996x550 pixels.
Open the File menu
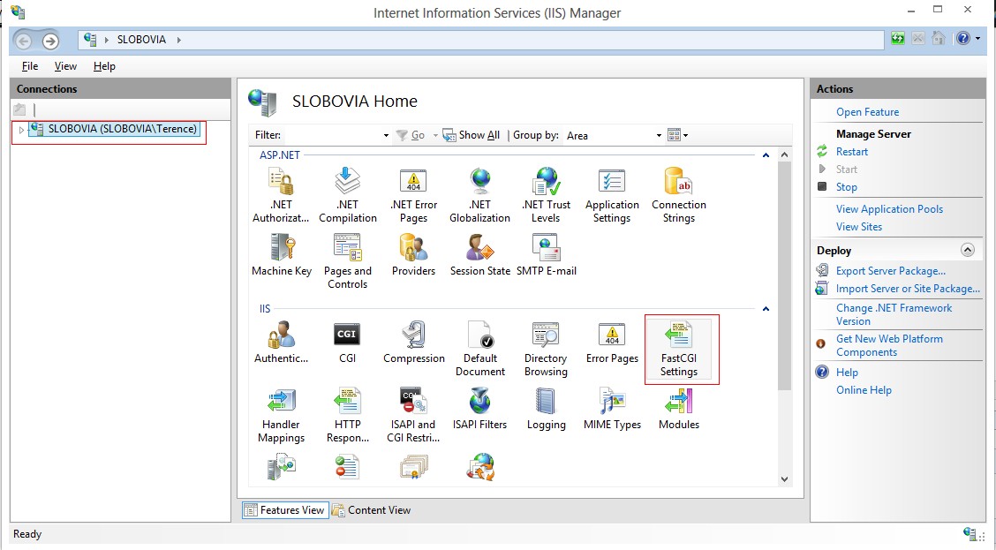[30, 66]
